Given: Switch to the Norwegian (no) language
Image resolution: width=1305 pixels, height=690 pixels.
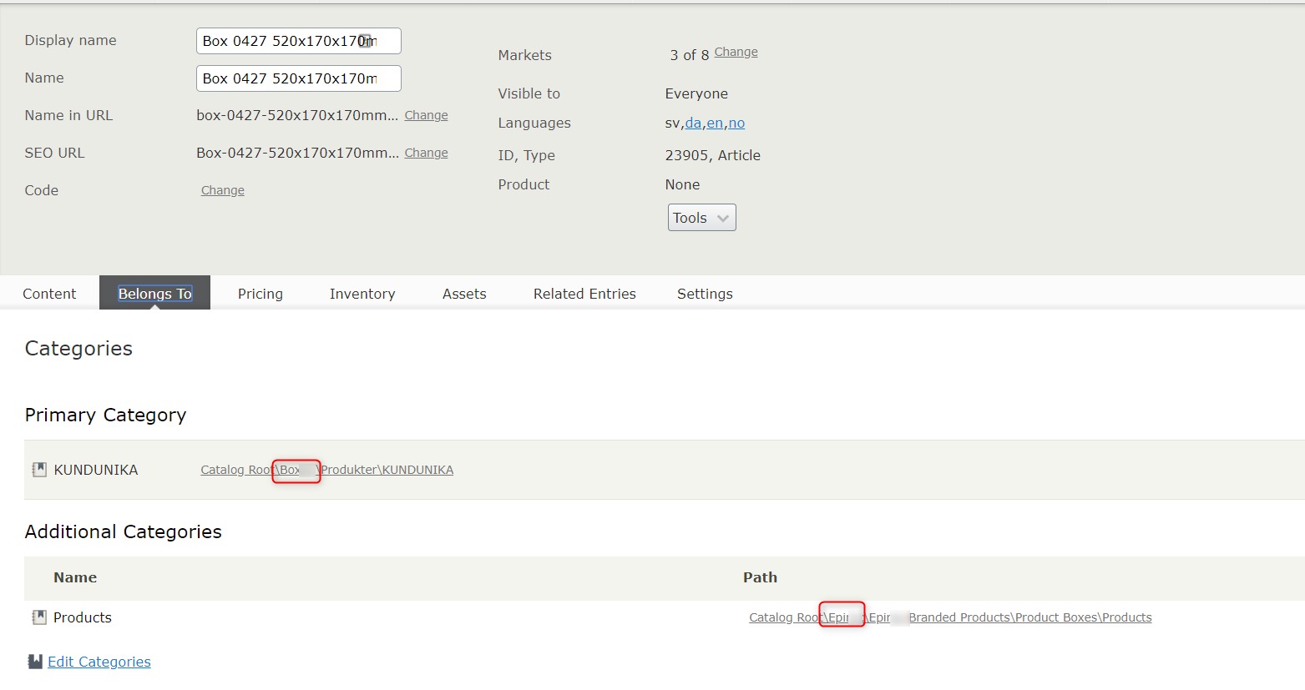Looking at the screenshot, I should click(736, 123).
